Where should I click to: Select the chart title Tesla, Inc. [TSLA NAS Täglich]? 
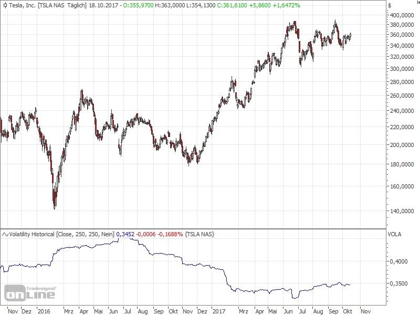point(48,5)
